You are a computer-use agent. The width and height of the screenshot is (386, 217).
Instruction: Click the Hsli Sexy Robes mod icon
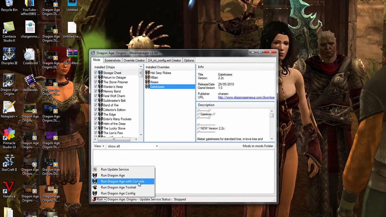[x=147, y=73]
